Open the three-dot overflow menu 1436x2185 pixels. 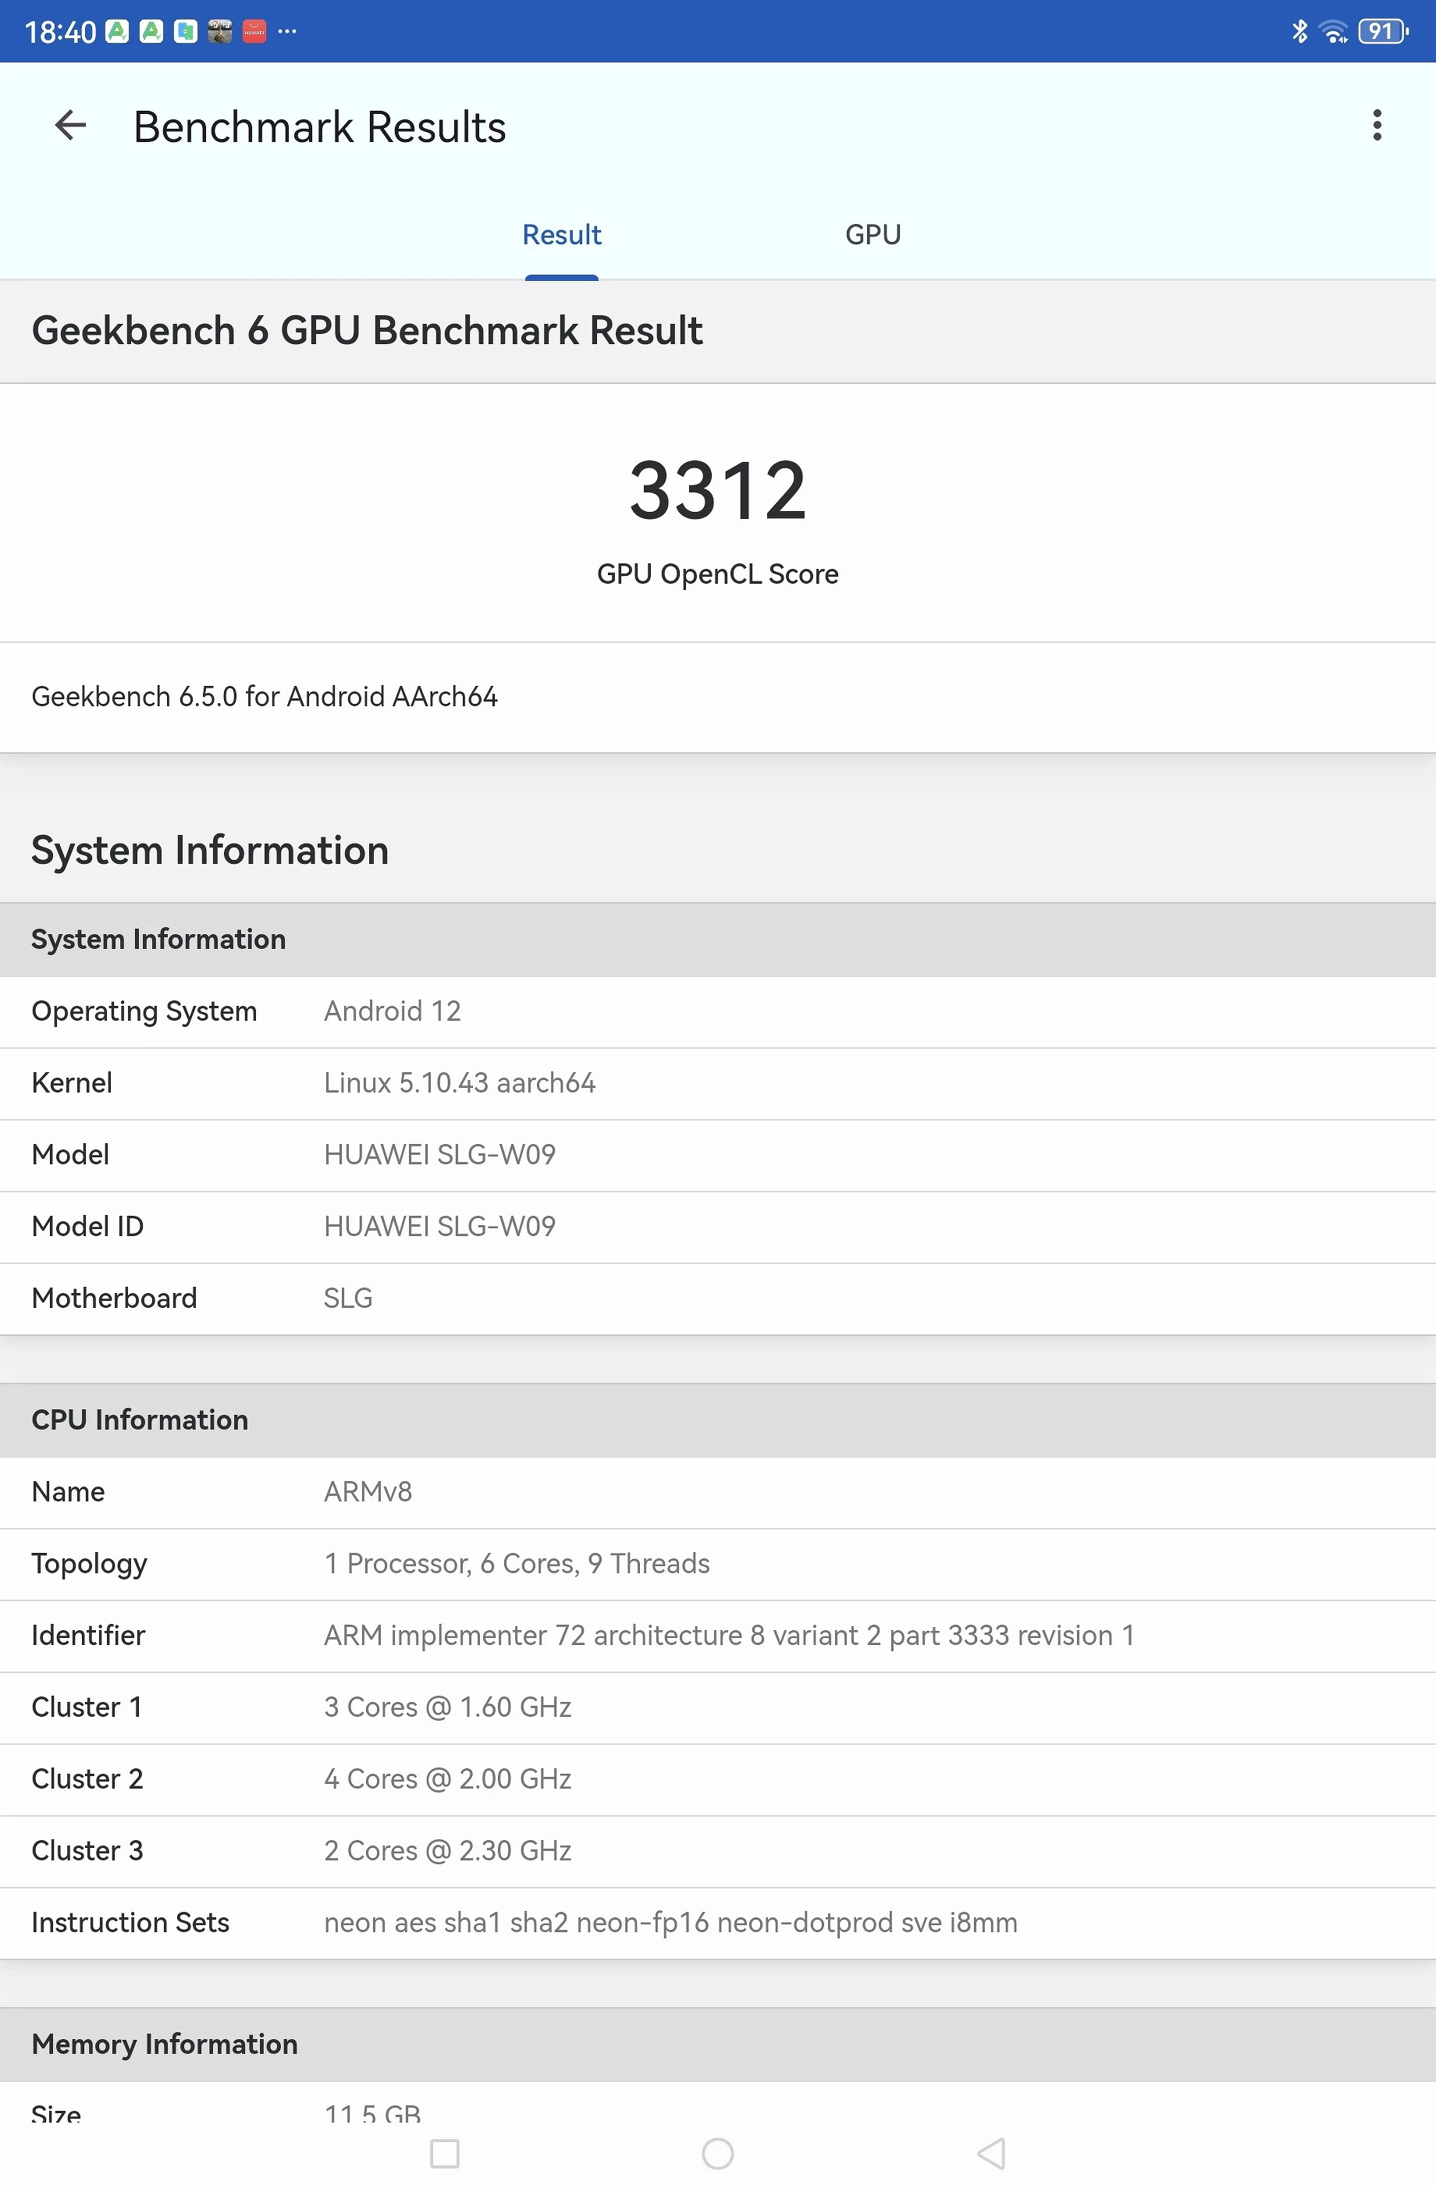1377,126
